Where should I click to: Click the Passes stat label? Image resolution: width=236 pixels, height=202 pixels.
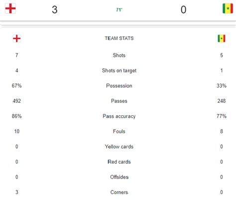click(x=119, y=101)
